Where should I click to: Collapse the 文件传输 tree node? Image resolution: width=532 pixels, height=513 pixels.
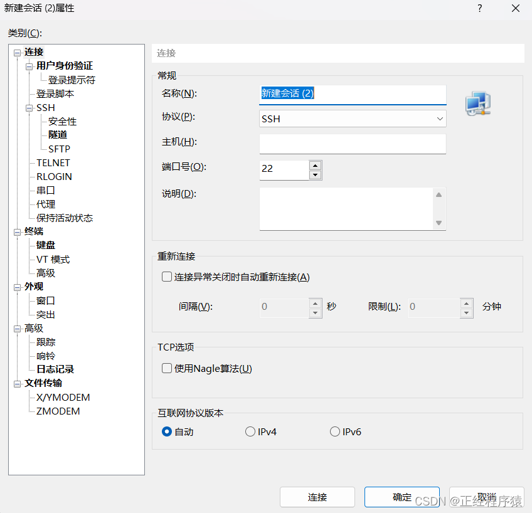tap(17, 384)
